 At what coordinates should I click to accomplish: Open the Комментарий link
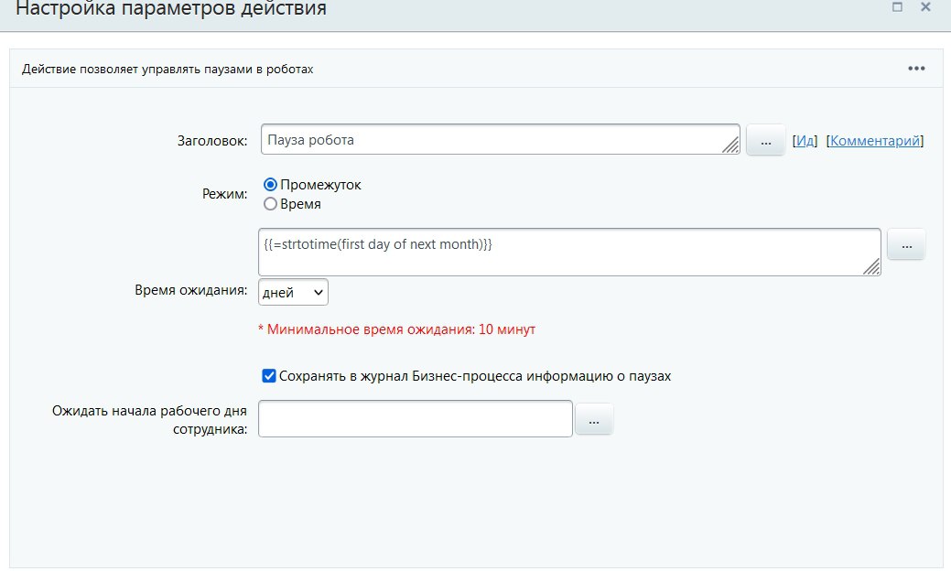(874, 141)
